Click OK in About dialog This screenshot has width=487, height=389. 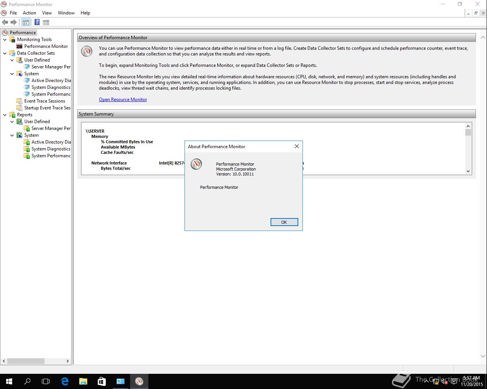[x=284, y=222]
